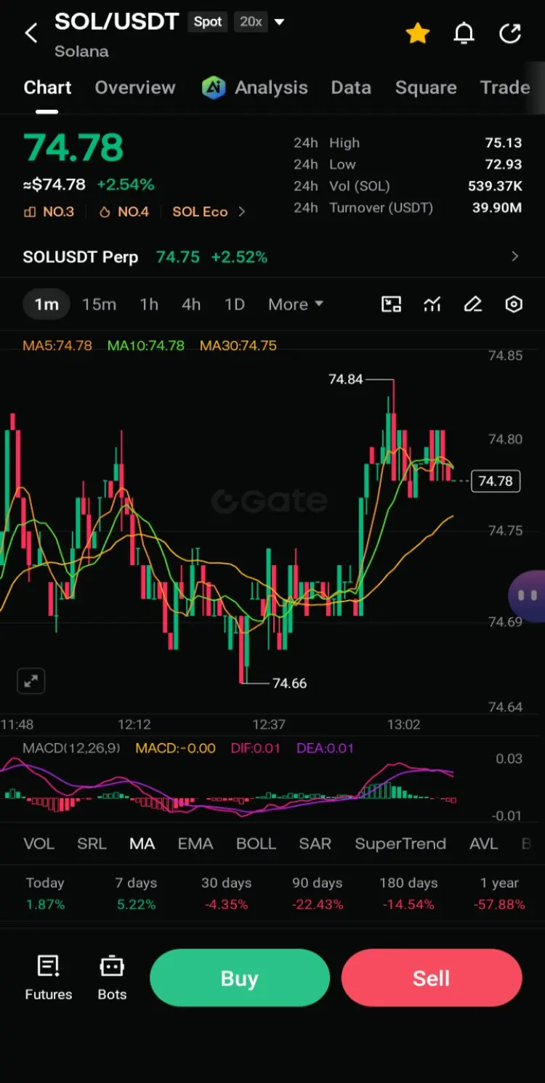Toggle the SRL indicator
This screenshot has height=1083, width=545.
92,844
